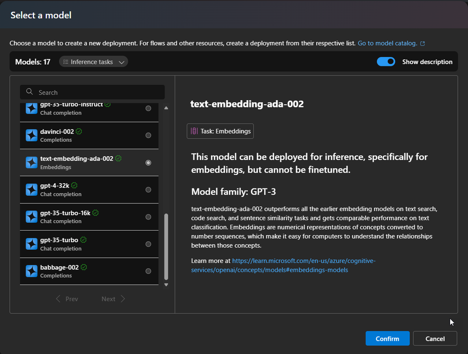The image size is (468, 354).
Task: Click the gpt-35-turbo-16k model name
Action: 66,213
